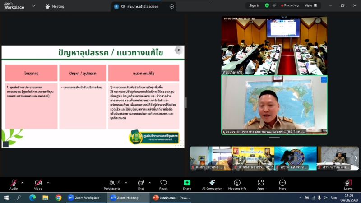
Task: Expand audio options arrow next to Audio
Action: [x=22, y=183]
